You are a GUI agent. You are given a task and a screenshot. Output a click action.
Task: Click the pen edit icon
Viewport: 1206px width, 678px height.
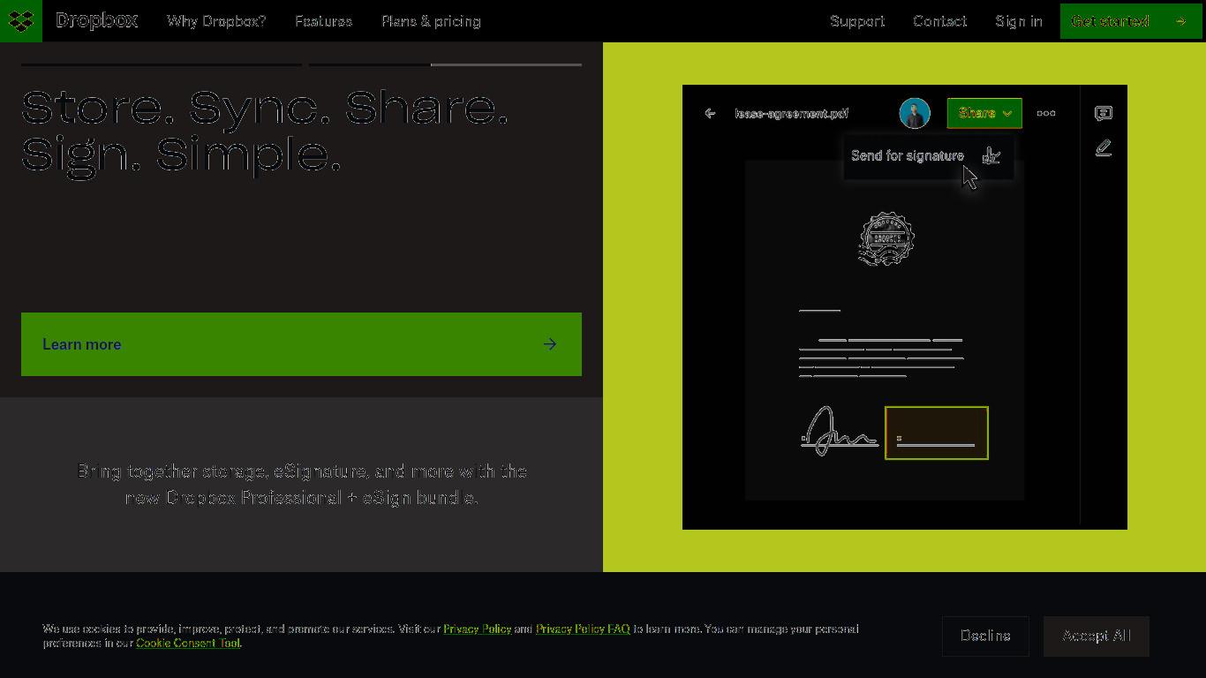pyautogui.click(x=1104, y=148)
